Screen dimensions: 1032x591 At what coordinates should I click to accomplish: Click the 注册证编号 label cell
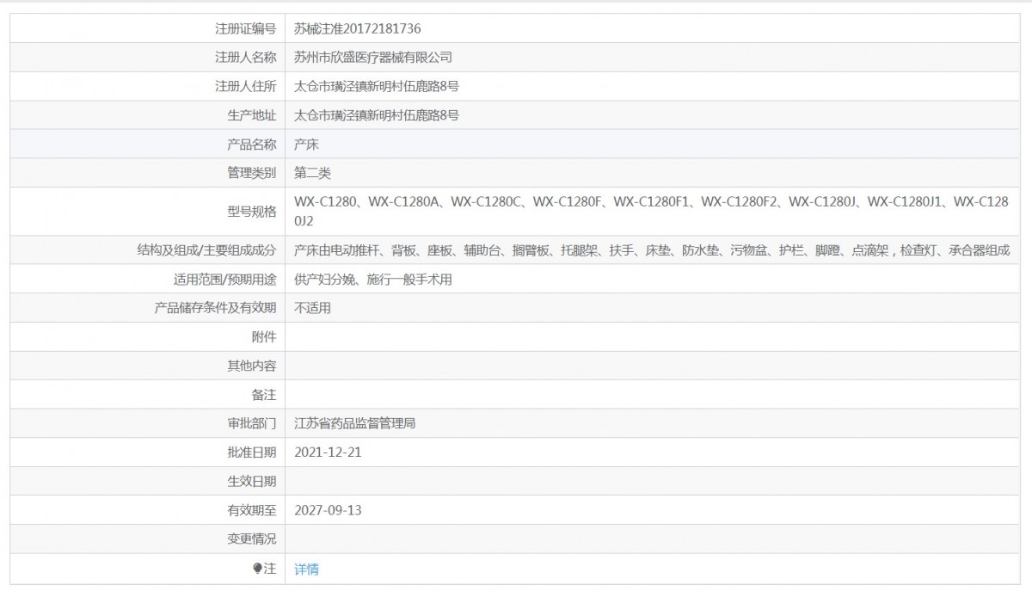pos(147,28)
